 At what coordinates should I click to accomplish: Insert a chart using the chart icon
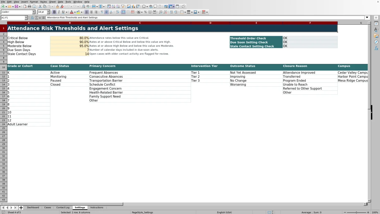pyautogui.click(x=133, y=6)
